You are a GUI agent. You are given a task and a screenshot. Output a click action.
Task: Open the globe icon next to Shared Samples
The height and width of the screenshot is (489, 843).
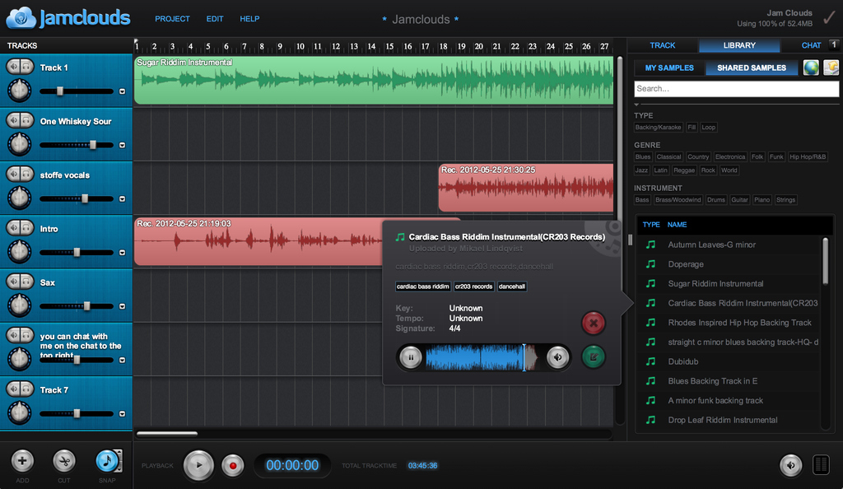tap(811, 68)
